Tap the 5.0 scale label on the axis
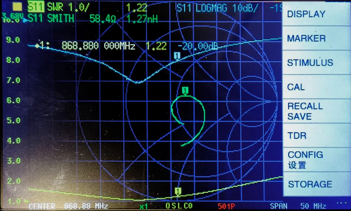 14,121
